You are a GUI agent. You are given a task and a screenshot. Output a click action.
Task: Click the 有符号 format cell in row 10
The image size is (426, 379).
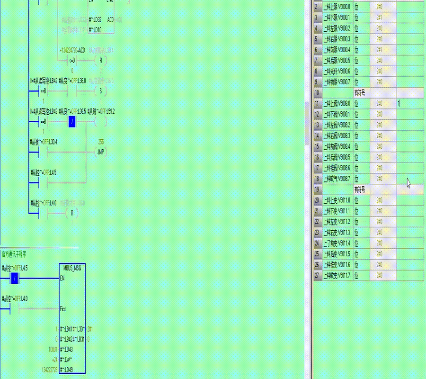point(362,93)
